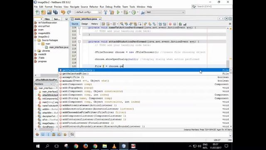The width and height of the screenshot is (266, 150).
Task: Click the Save All toolbar icon
Action: [x=55, y=12]
